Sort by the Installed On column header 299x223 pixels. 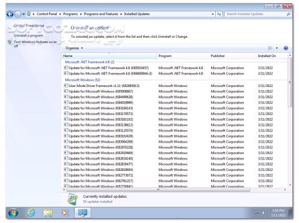coord(272,56)
